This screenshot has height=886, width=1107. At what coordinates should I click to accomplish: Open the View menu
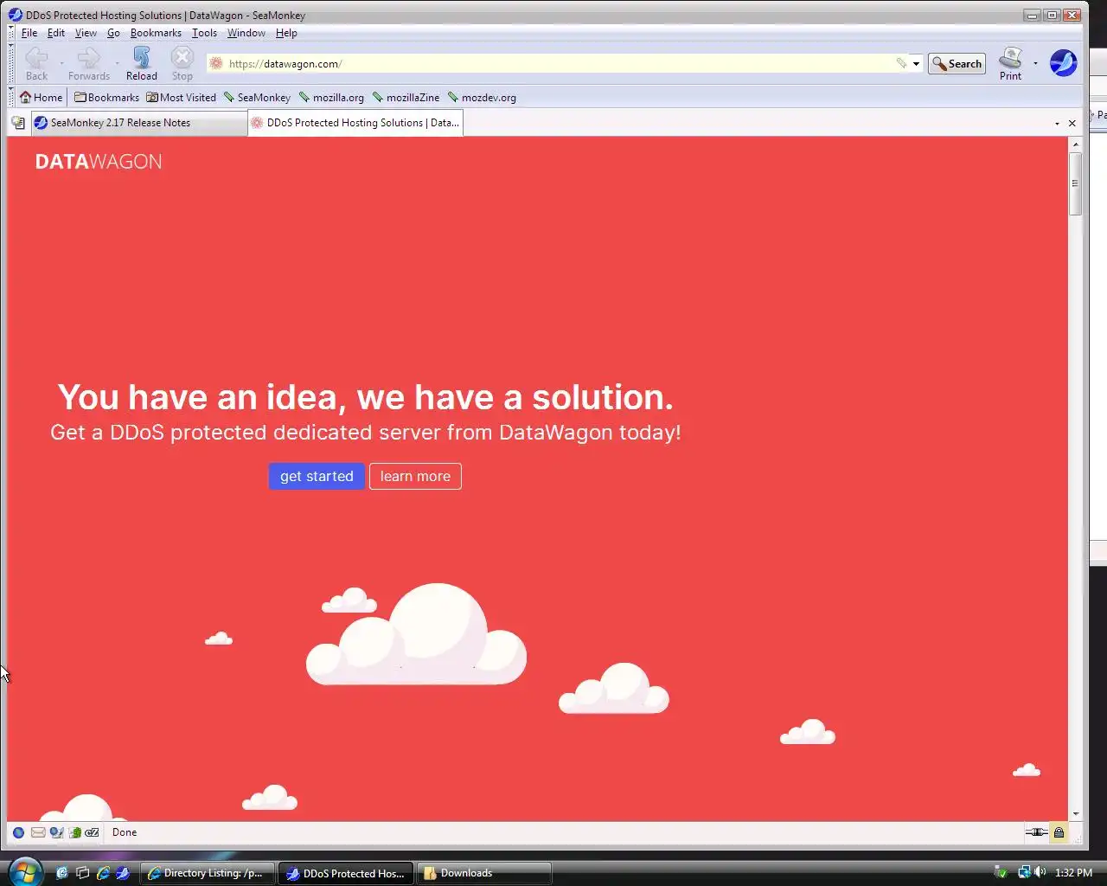(86, 33)
